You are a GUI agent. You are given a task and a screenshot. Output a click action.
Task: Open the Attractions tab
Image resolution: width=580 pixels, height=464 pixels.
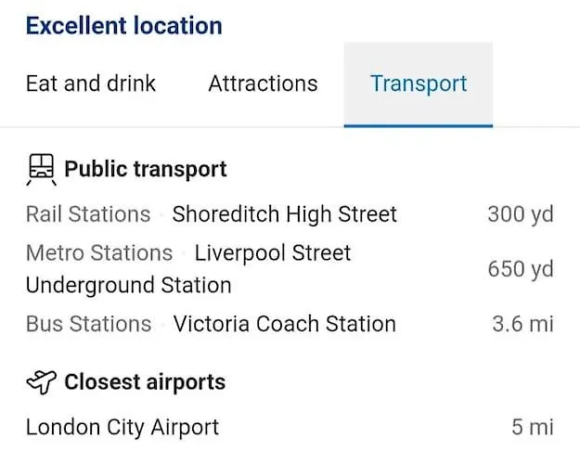[263, 84]
